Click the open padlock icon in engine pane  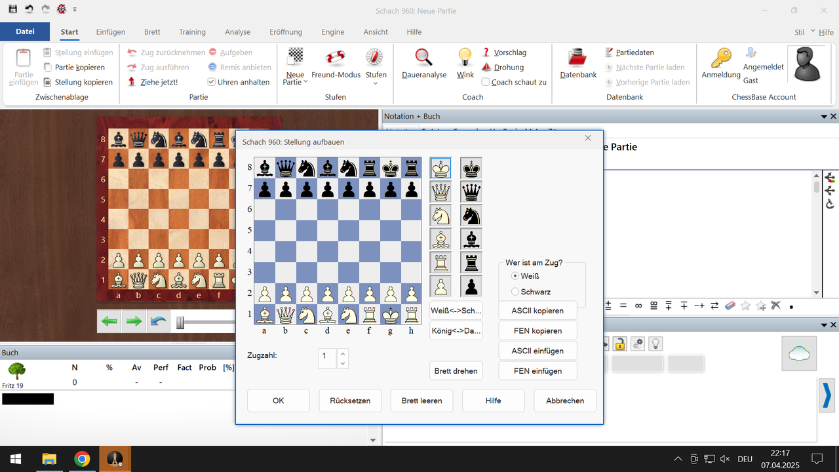[x=619, y=344]
